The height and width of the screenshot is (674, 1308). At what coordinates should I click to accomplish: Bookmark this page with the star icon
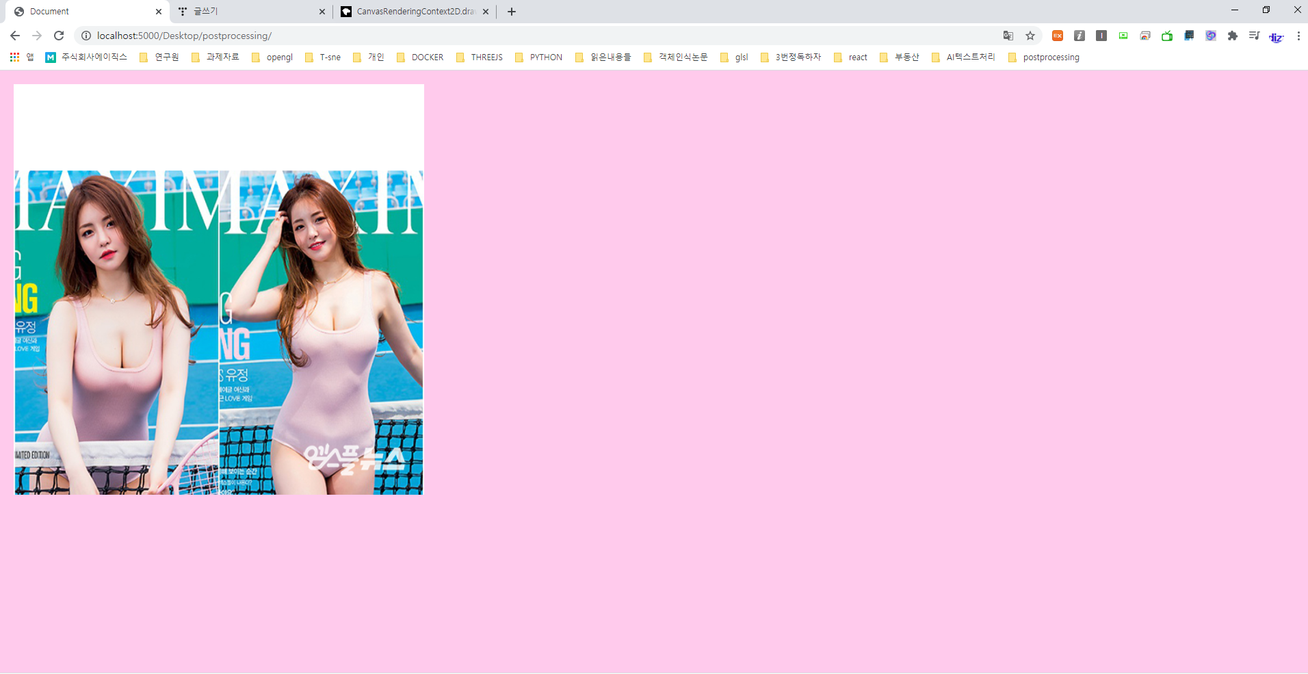[x=1030, y=36]
